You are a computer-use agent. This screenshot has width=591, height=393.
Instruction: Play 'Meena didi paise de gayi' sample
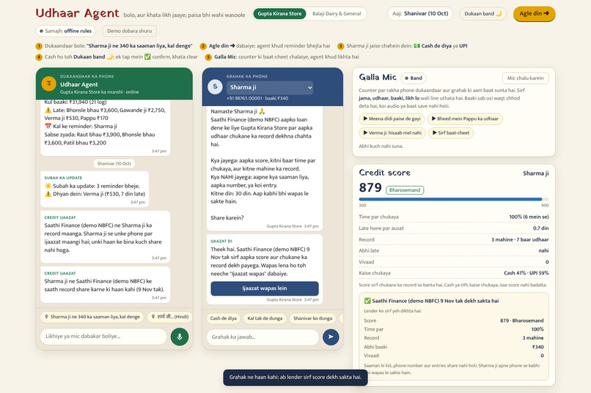click(392, 119)
